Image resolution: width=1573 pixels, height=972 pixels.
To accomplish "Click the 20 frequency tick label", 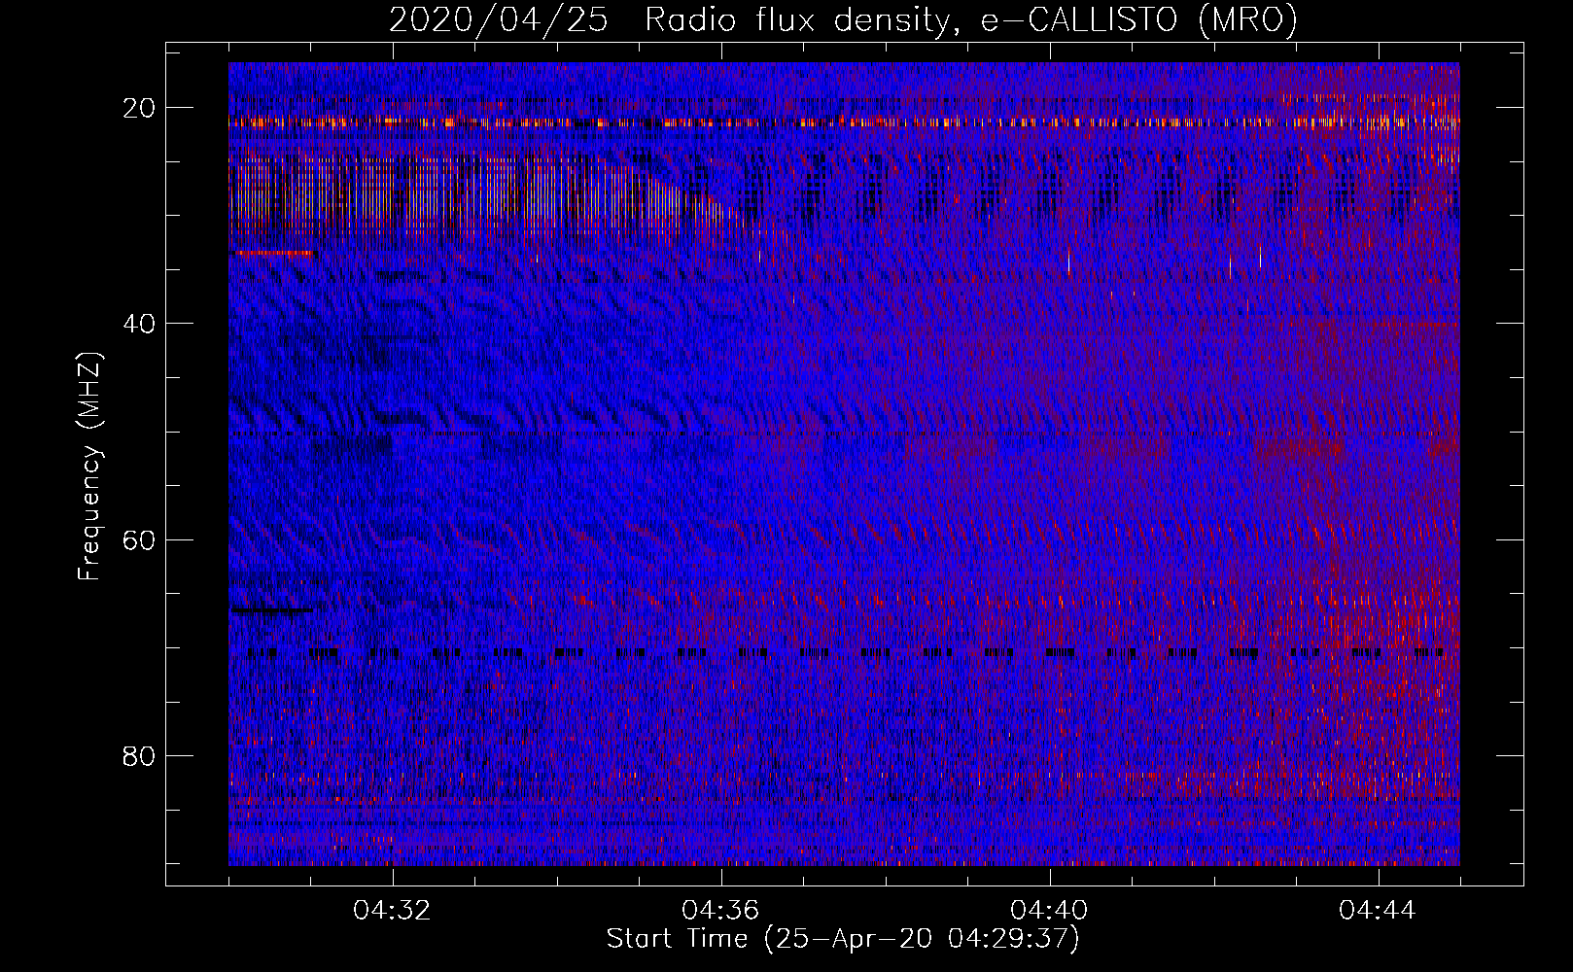I will [140, 108].
